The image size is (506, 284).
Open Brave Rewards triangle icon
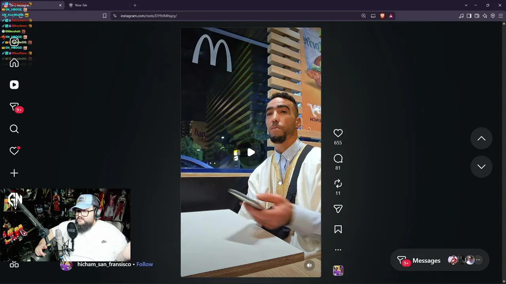point(391,16)
